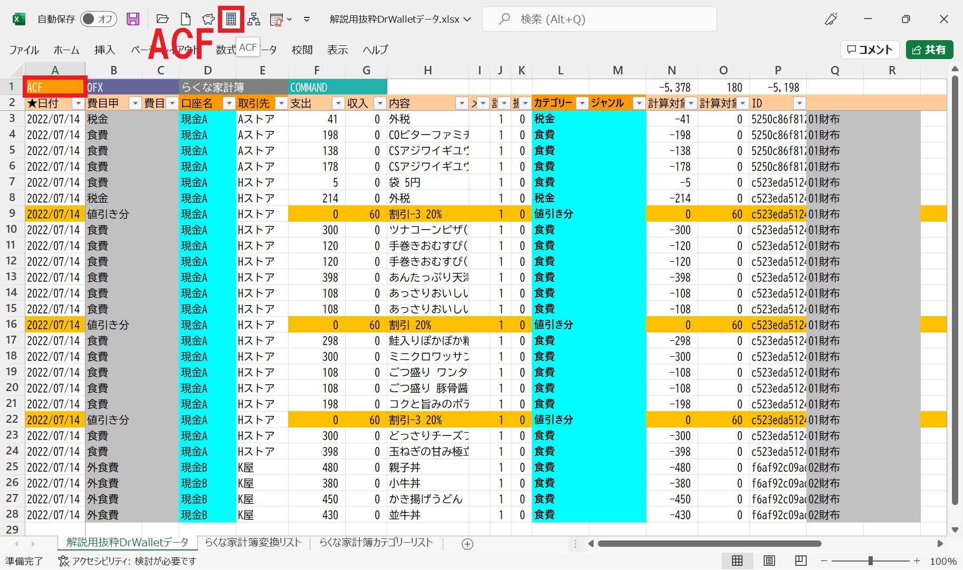This screenshot has height=570, width=963.
Task: Select cell P1 showing -5,198
Action: 778,87
